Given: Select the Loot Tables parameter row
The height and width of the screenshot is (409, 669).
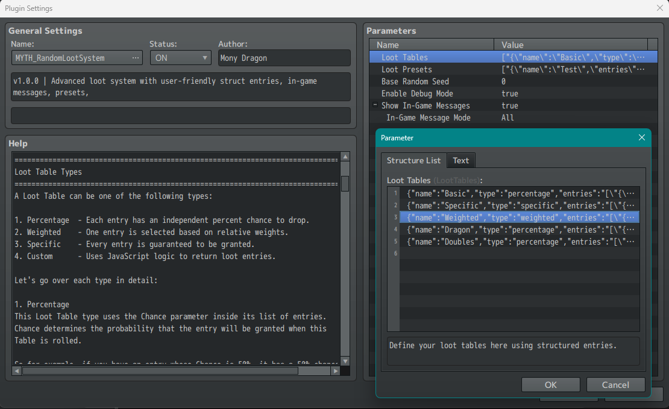Looking at the screenshot, I should click(514, 57).
